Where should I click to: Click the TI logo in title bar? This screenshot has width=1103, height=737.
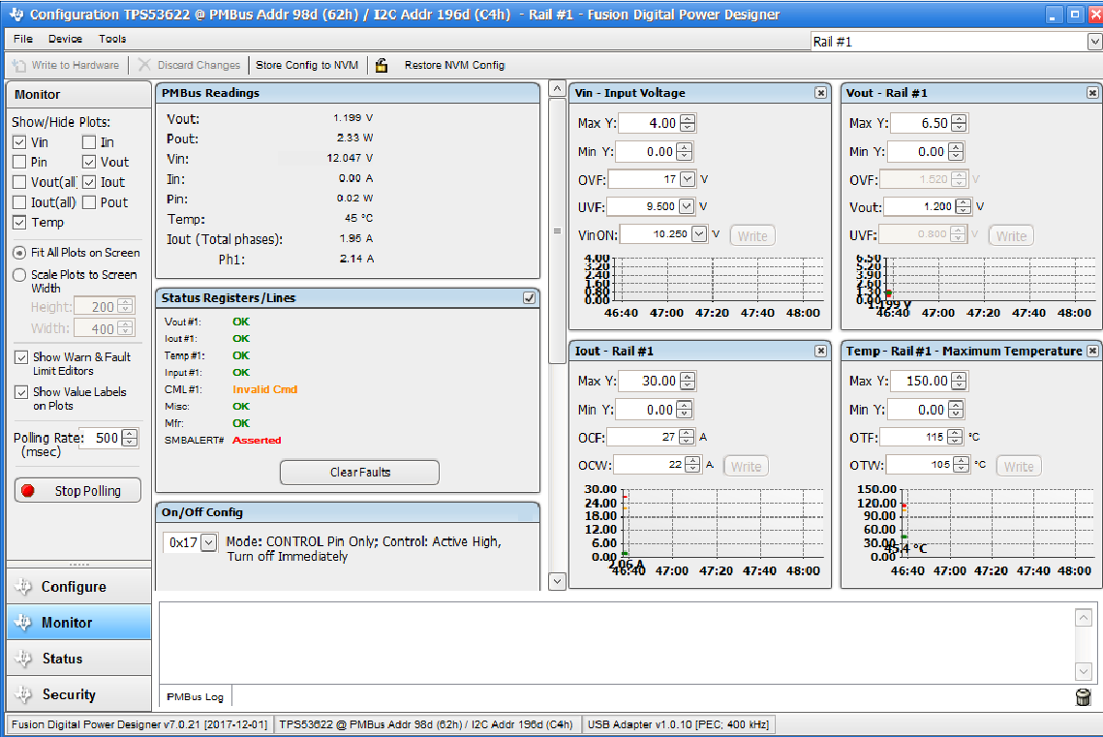click(x=16, y=15)
